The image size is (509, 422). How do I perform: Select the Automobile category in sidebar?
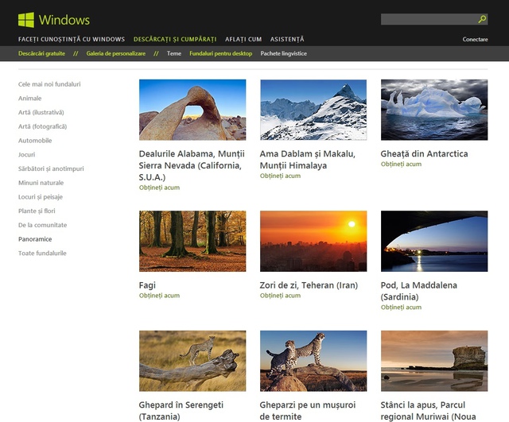[x=35, y=140]
